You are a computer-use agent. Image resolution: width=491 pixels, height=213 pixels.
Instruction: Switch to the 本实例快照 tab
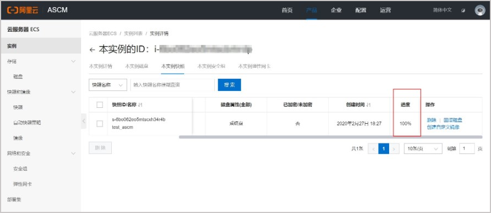coord(173,66)
